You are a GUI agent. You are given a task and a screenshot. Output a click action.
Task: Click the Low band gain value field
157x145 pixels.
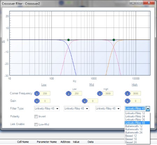(x=45, y=101)
